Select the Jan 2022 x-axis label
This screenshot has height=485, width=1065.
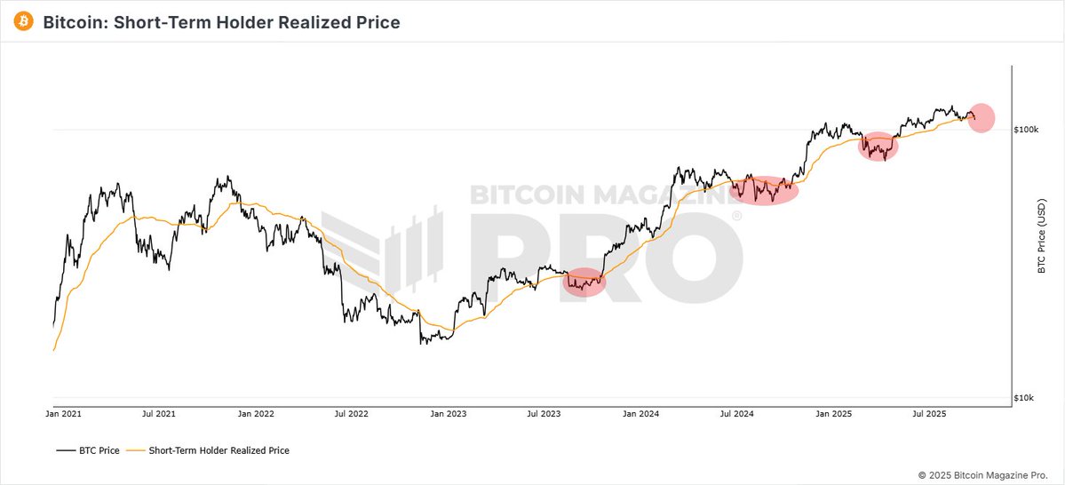[x=257, y=413]
